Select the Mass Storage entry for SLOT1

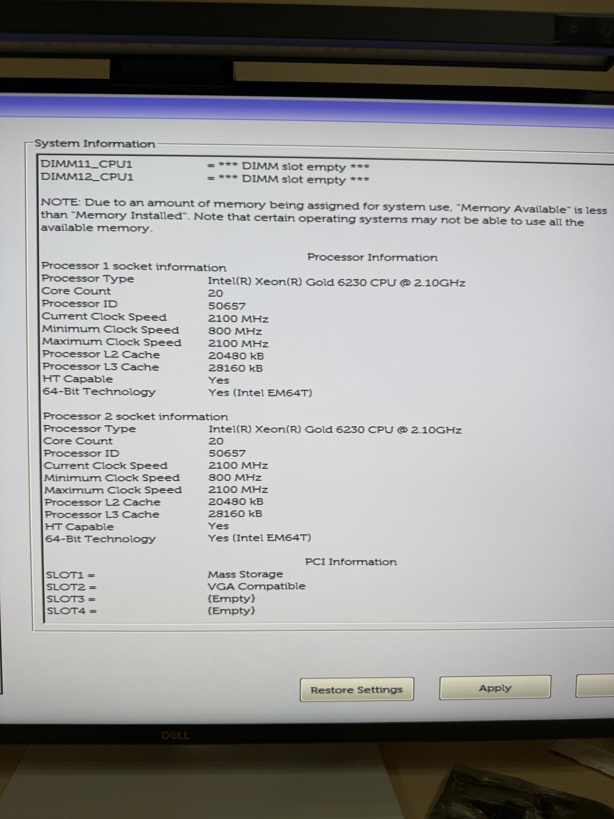[x=246, y=574]
